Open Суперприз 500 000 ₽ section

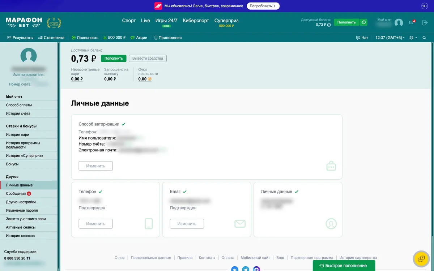click(x=226, y=22)
